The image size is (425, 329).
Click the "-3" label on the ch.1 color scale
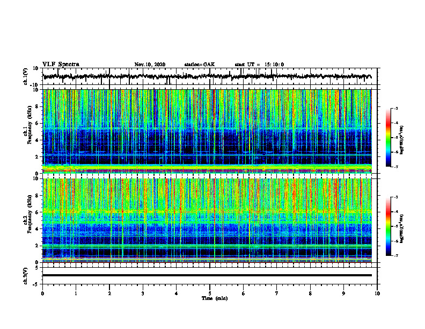tap(396, 109)
